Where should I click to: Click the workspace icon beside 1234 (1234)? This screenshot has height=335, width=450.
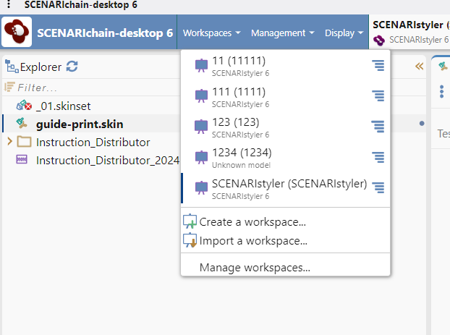(201, 157)
